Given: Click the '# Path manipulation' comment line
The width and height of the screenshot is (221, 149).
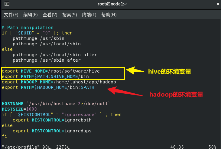Looking at the screenshot, I should (28, 28).
